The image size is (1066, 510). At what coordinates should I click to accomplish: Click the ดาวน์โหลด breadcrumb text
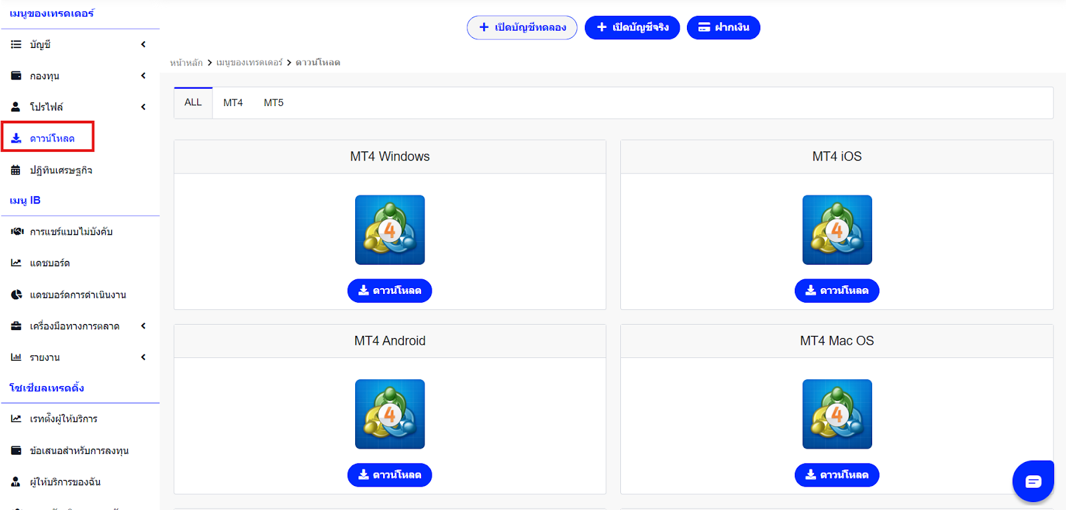(x=318, y=63)
